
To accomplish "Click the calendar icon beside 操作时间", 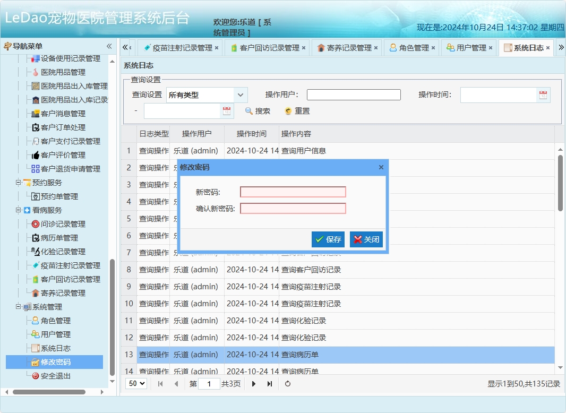I will click(x=544, y=94).
